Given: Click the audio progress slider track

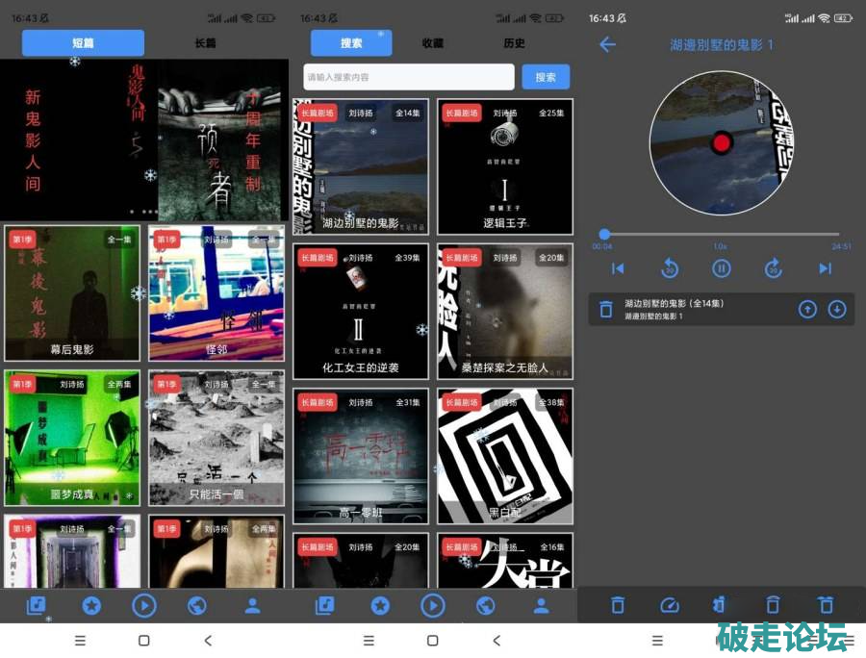Looking at the screenshot, I should (722, 234).
